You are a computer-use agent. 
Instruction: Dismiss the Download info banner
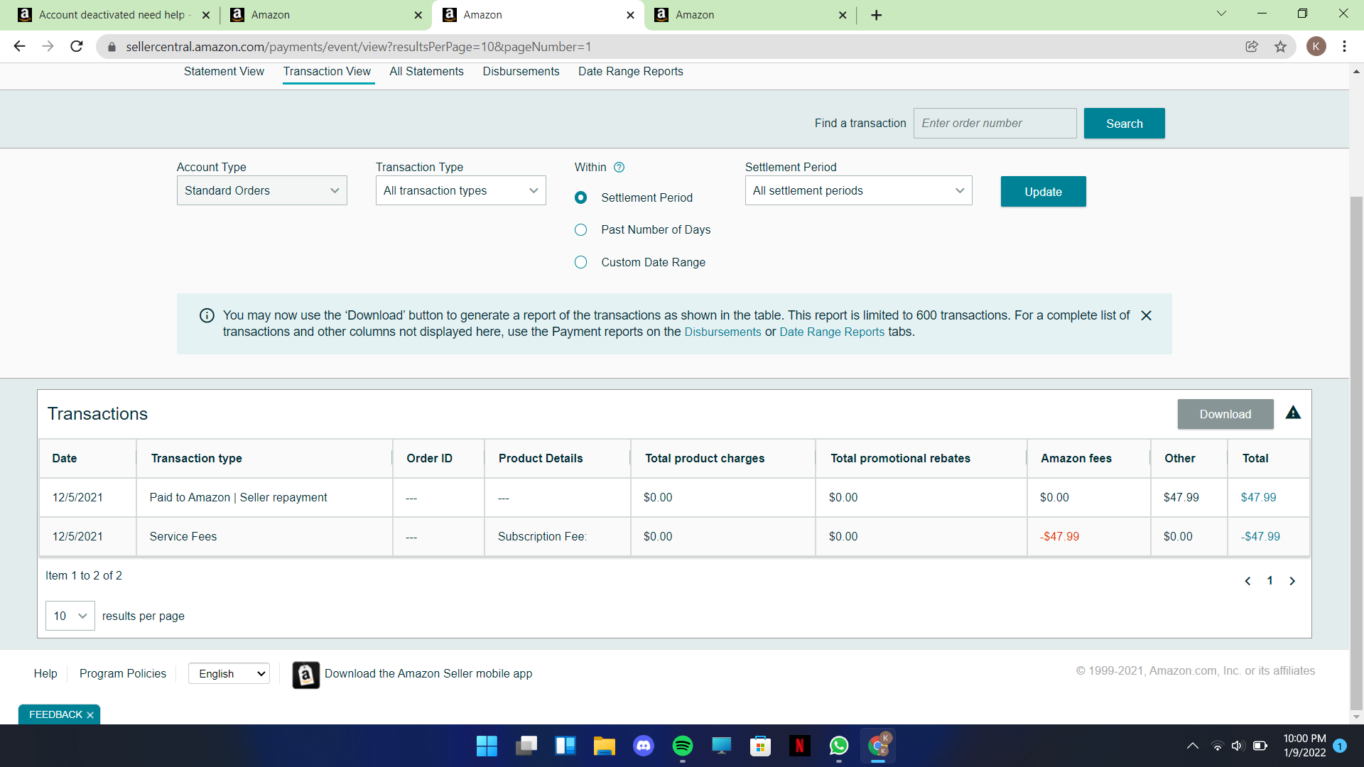(x=1146, y=315)
